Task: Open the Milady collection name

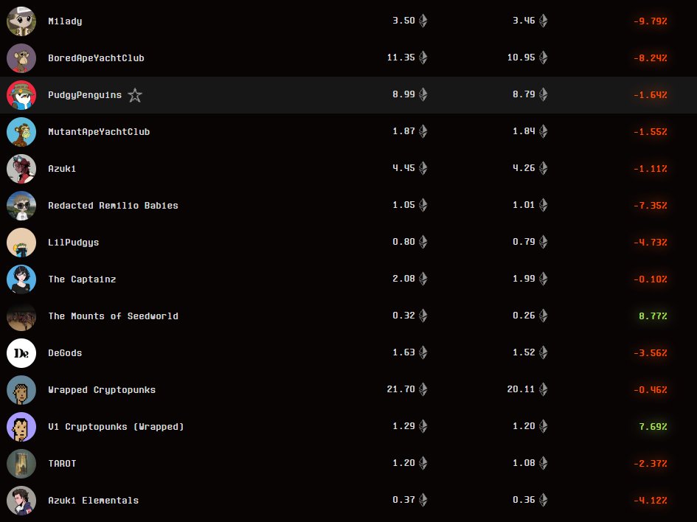Action: (x=65, y=21)
